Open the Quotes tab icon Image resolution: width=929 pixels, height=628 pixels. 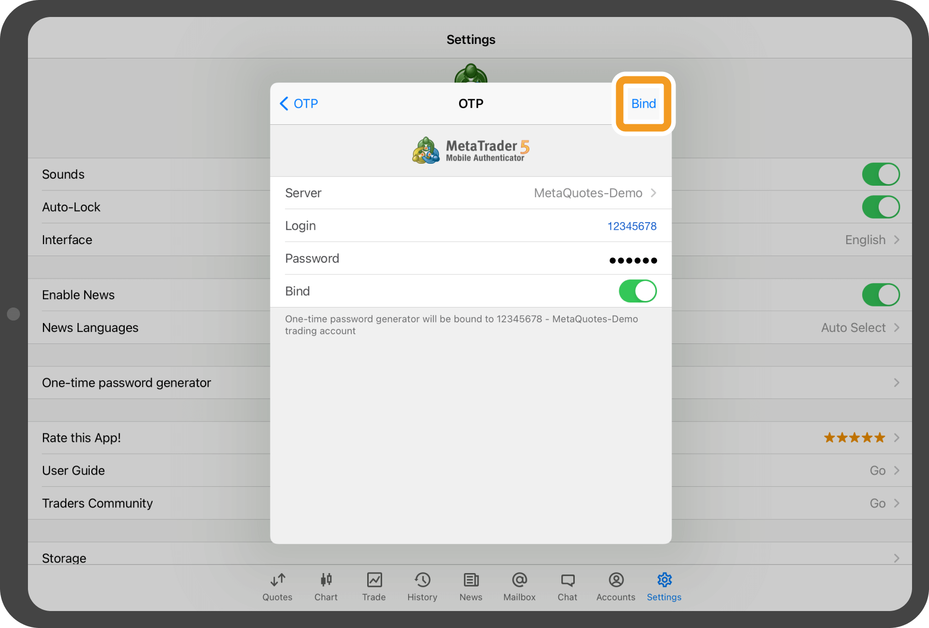click(x=277, y=587)
